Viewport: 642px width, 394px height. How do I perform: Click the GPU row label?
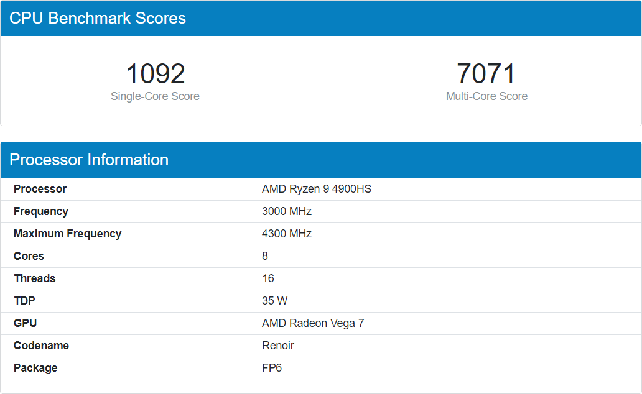click(26, 323)
